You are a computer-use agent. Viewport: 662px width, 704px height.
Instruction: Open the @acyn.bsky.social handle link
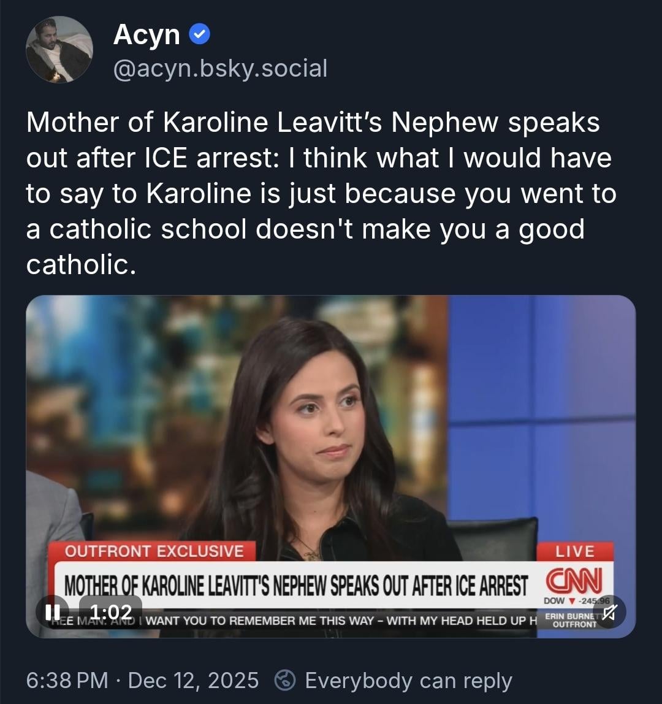(220, 68)
